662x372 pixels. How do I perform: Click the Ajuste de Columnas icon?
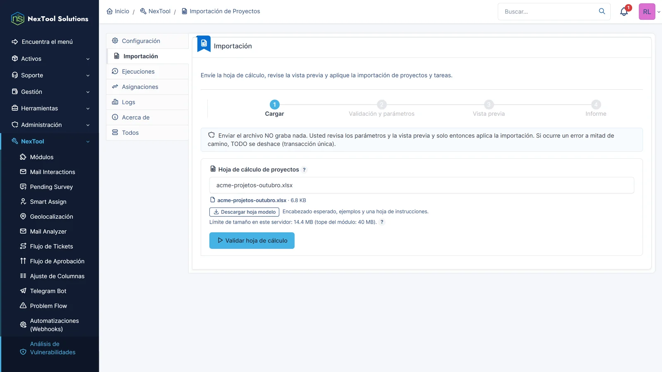coord(23,276)
